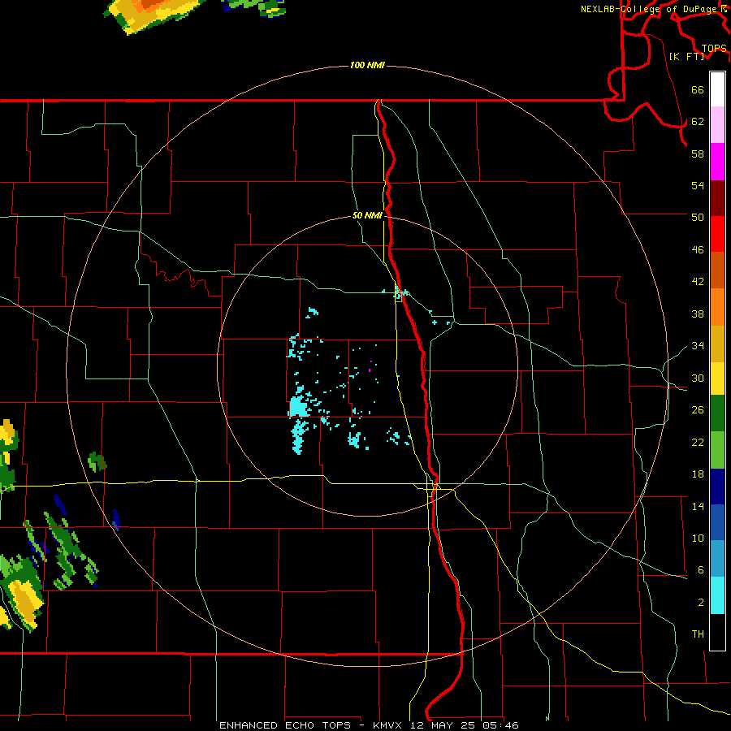Viewport: 731px width, 731px height.
Task: Click the bright red legend swatch near 46
Action: pos(717,234)
